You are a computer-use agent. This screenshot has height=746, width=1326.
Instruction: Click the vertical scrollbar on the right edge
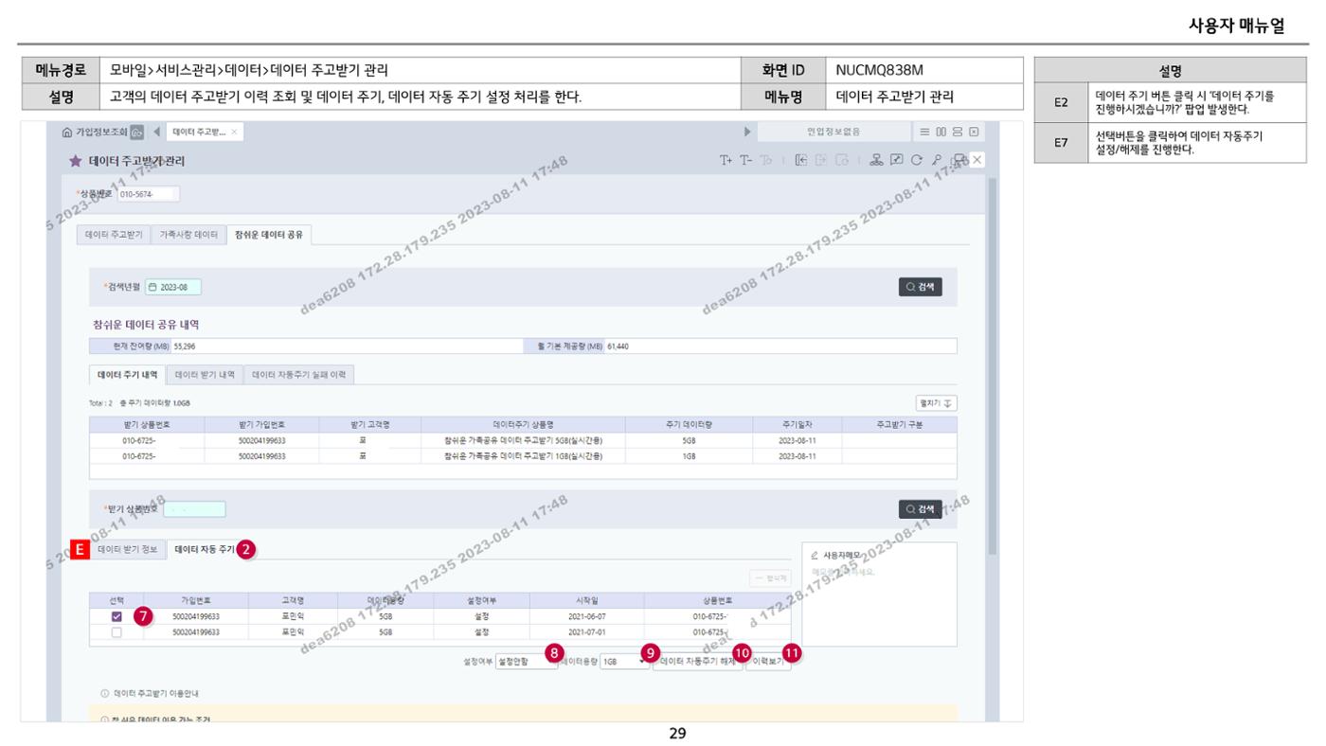992,364
